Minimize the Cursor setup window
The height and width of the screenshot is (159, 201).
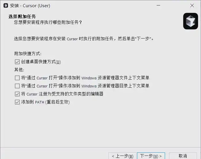point(158,5)
